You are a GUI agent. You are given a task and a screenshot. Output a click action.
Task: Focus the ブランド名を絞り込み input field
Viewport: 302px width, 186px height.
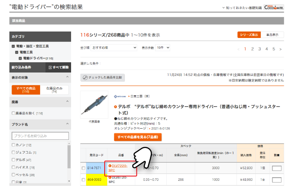[40, 136]
